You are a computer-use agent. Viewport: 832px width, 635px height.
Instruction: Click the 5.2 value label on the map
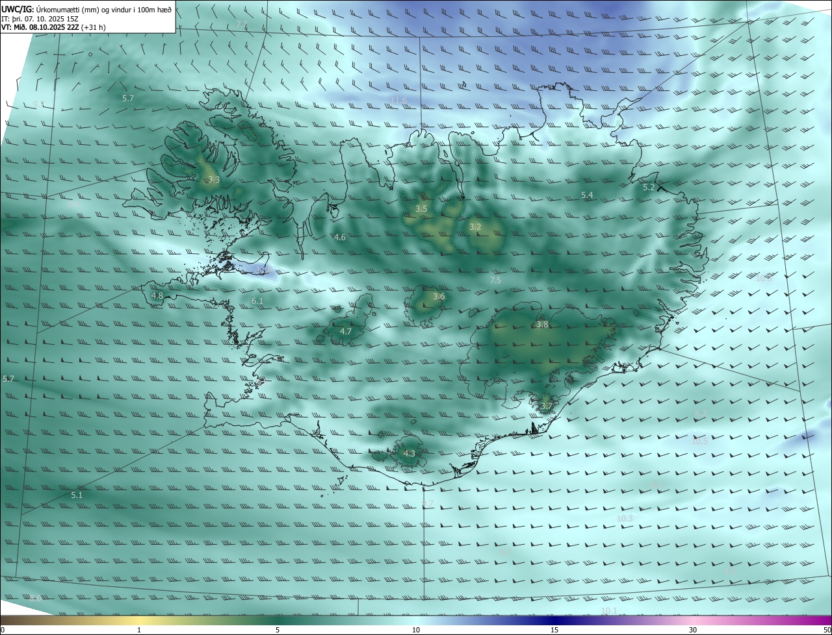[x=649, y=188]
